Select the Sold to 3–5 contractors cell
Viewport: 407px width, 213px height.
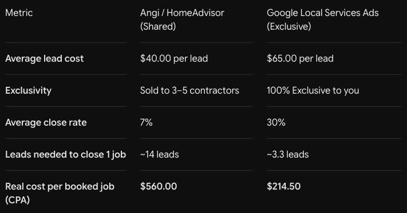click(189, 91)
